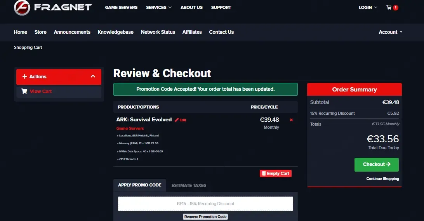Open Game Servers menu

click(121, 7)
